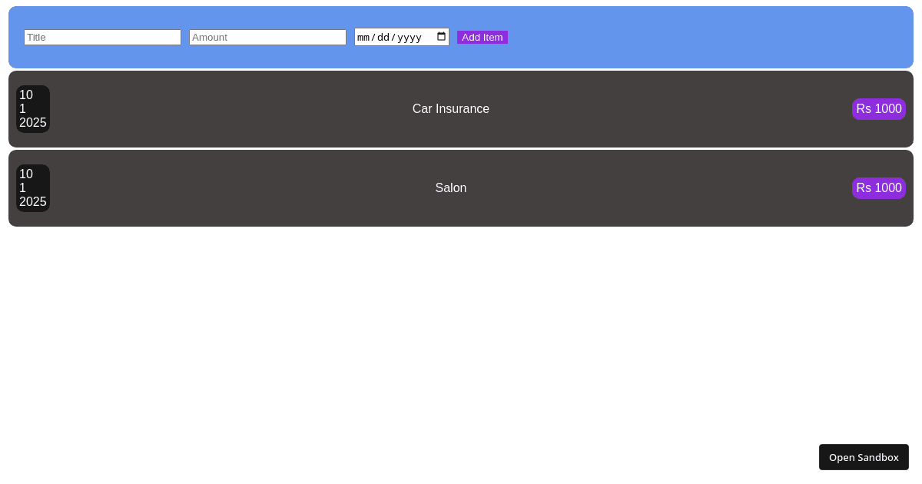This screenshot has width=922, height=484.
Task: Click the Title input field
Action: 102,37
